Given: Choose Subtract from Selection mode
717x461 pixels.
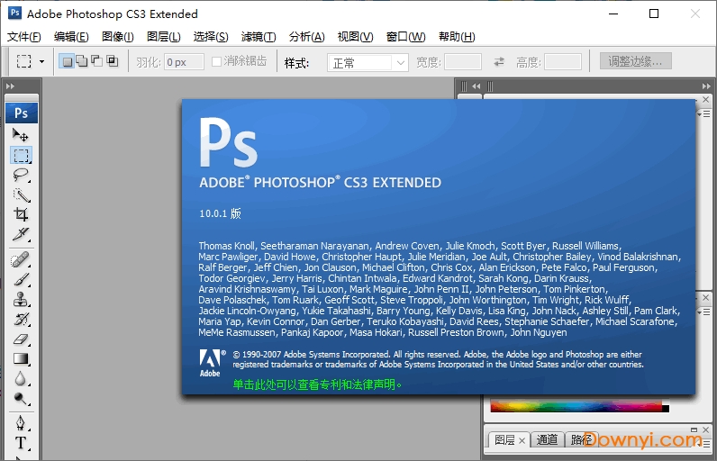Looking at the screenshot, I should click(97, 61).
